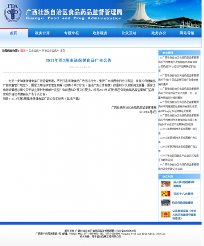
Task: Click the 公告公示 breadcrumb link
Action: coord(33,51)
